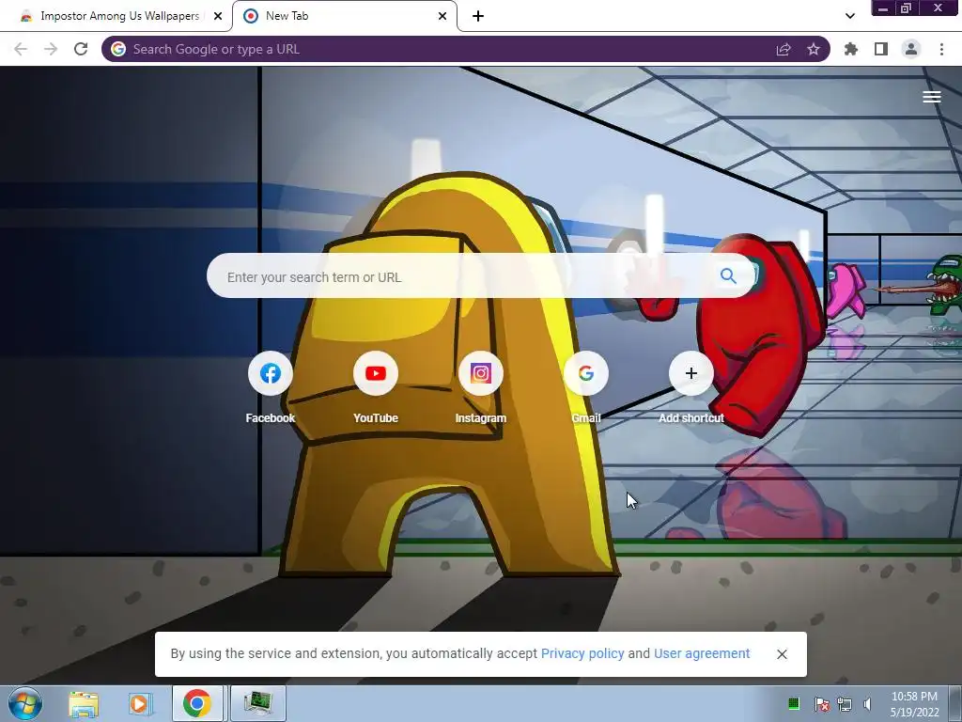Open Windows Explorer from the taskbar
This screenshot has width=962, height=722.
[84, 703]
